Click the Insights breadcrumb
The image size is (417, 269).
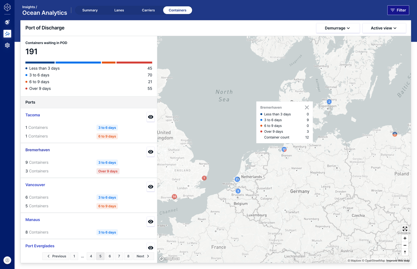[x=29, y=7]
